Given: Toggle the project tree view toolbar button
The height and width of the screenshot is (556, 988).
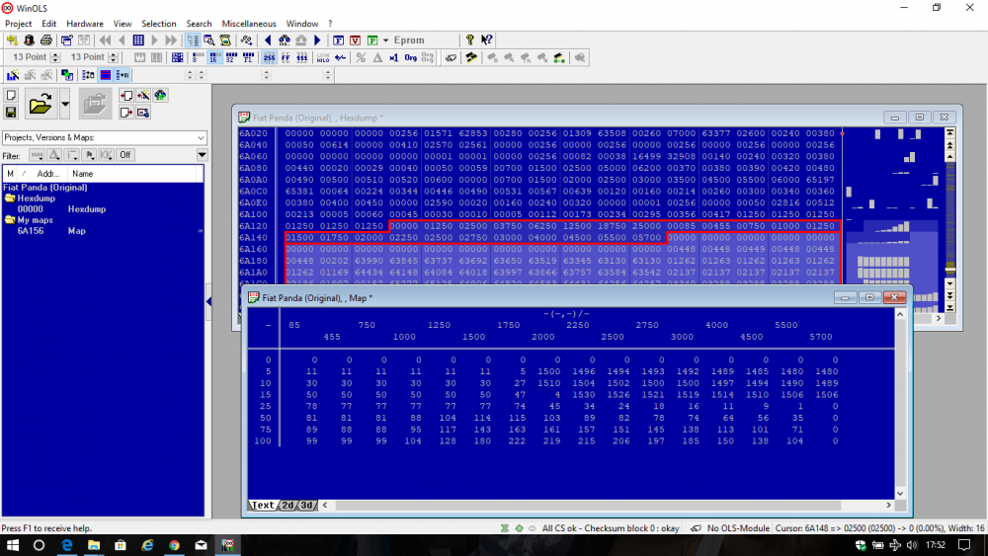Looking at the screenshot, I should pos(193,40).
